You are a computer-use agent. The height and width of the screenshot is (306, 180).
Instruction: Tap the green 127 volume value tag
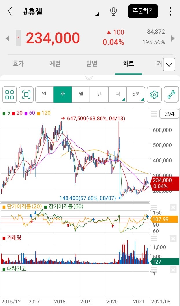tap(165, 262)
